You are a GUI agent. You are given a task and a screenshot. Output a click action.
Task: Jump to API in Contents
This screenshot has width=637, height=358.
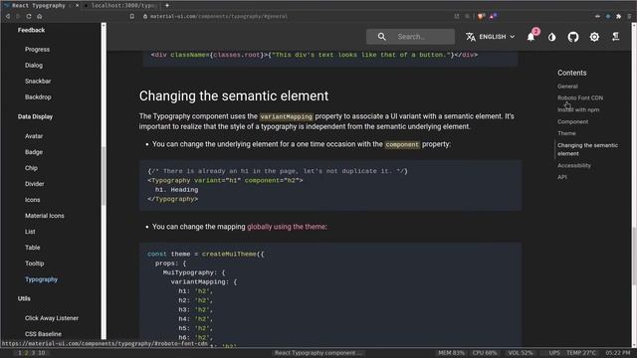562,177
